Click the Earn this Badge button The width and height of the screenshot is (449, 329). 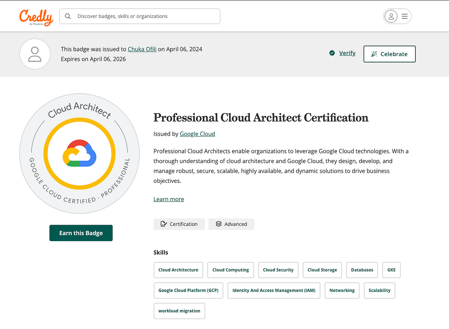[81, 233]
